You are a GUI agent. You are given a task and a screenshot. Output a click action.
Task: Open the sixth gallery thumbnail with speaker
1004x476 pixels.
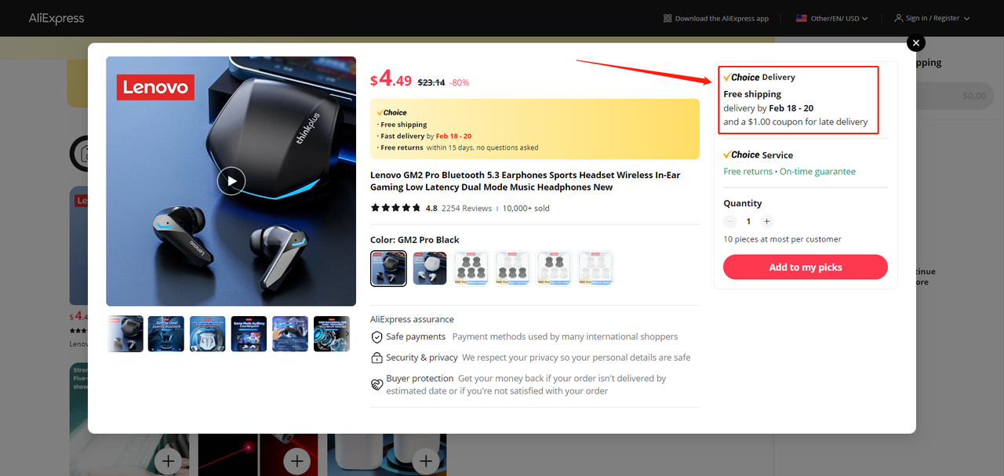(x=332, y=333)
